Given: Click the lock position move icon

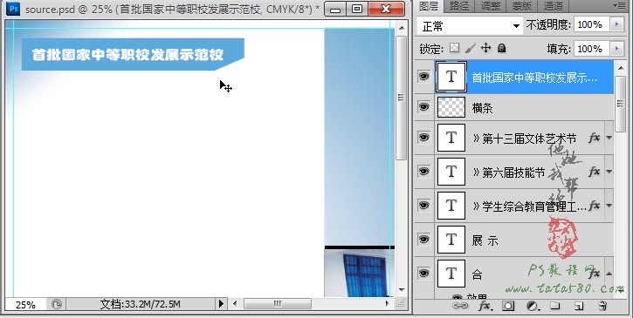Looking at the screenshot, I should [x=485, y=48].
